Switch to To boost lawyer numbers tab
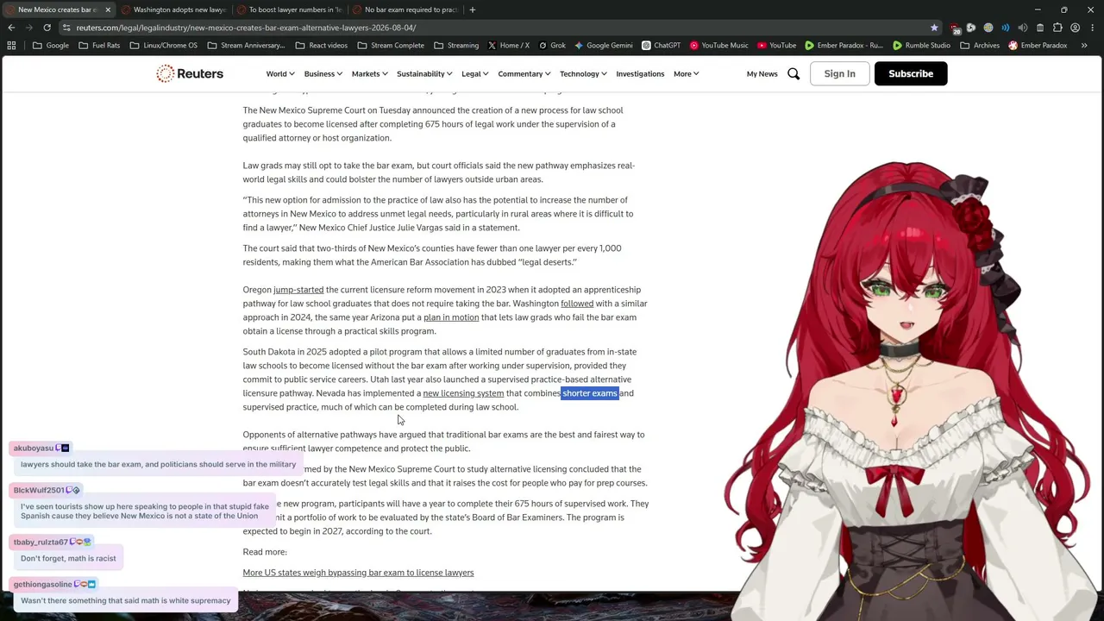Viewport: 1104px width, 621px height. 289,9
